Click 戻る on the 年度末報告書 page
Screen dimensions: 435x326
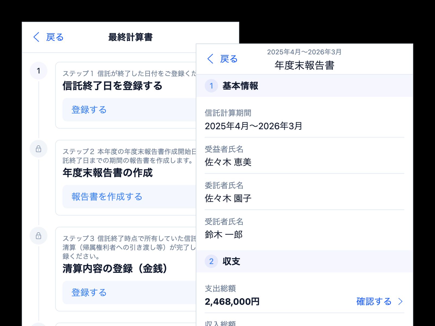[x=228, y=59]
